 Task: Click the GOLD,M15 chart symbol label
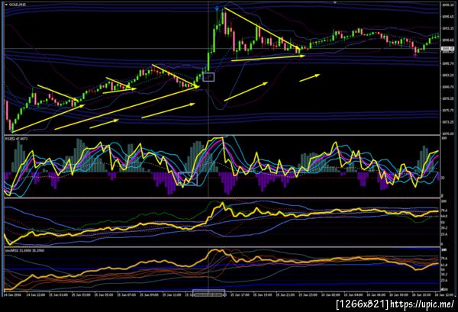pyautogui.click(x=18, y=5)
